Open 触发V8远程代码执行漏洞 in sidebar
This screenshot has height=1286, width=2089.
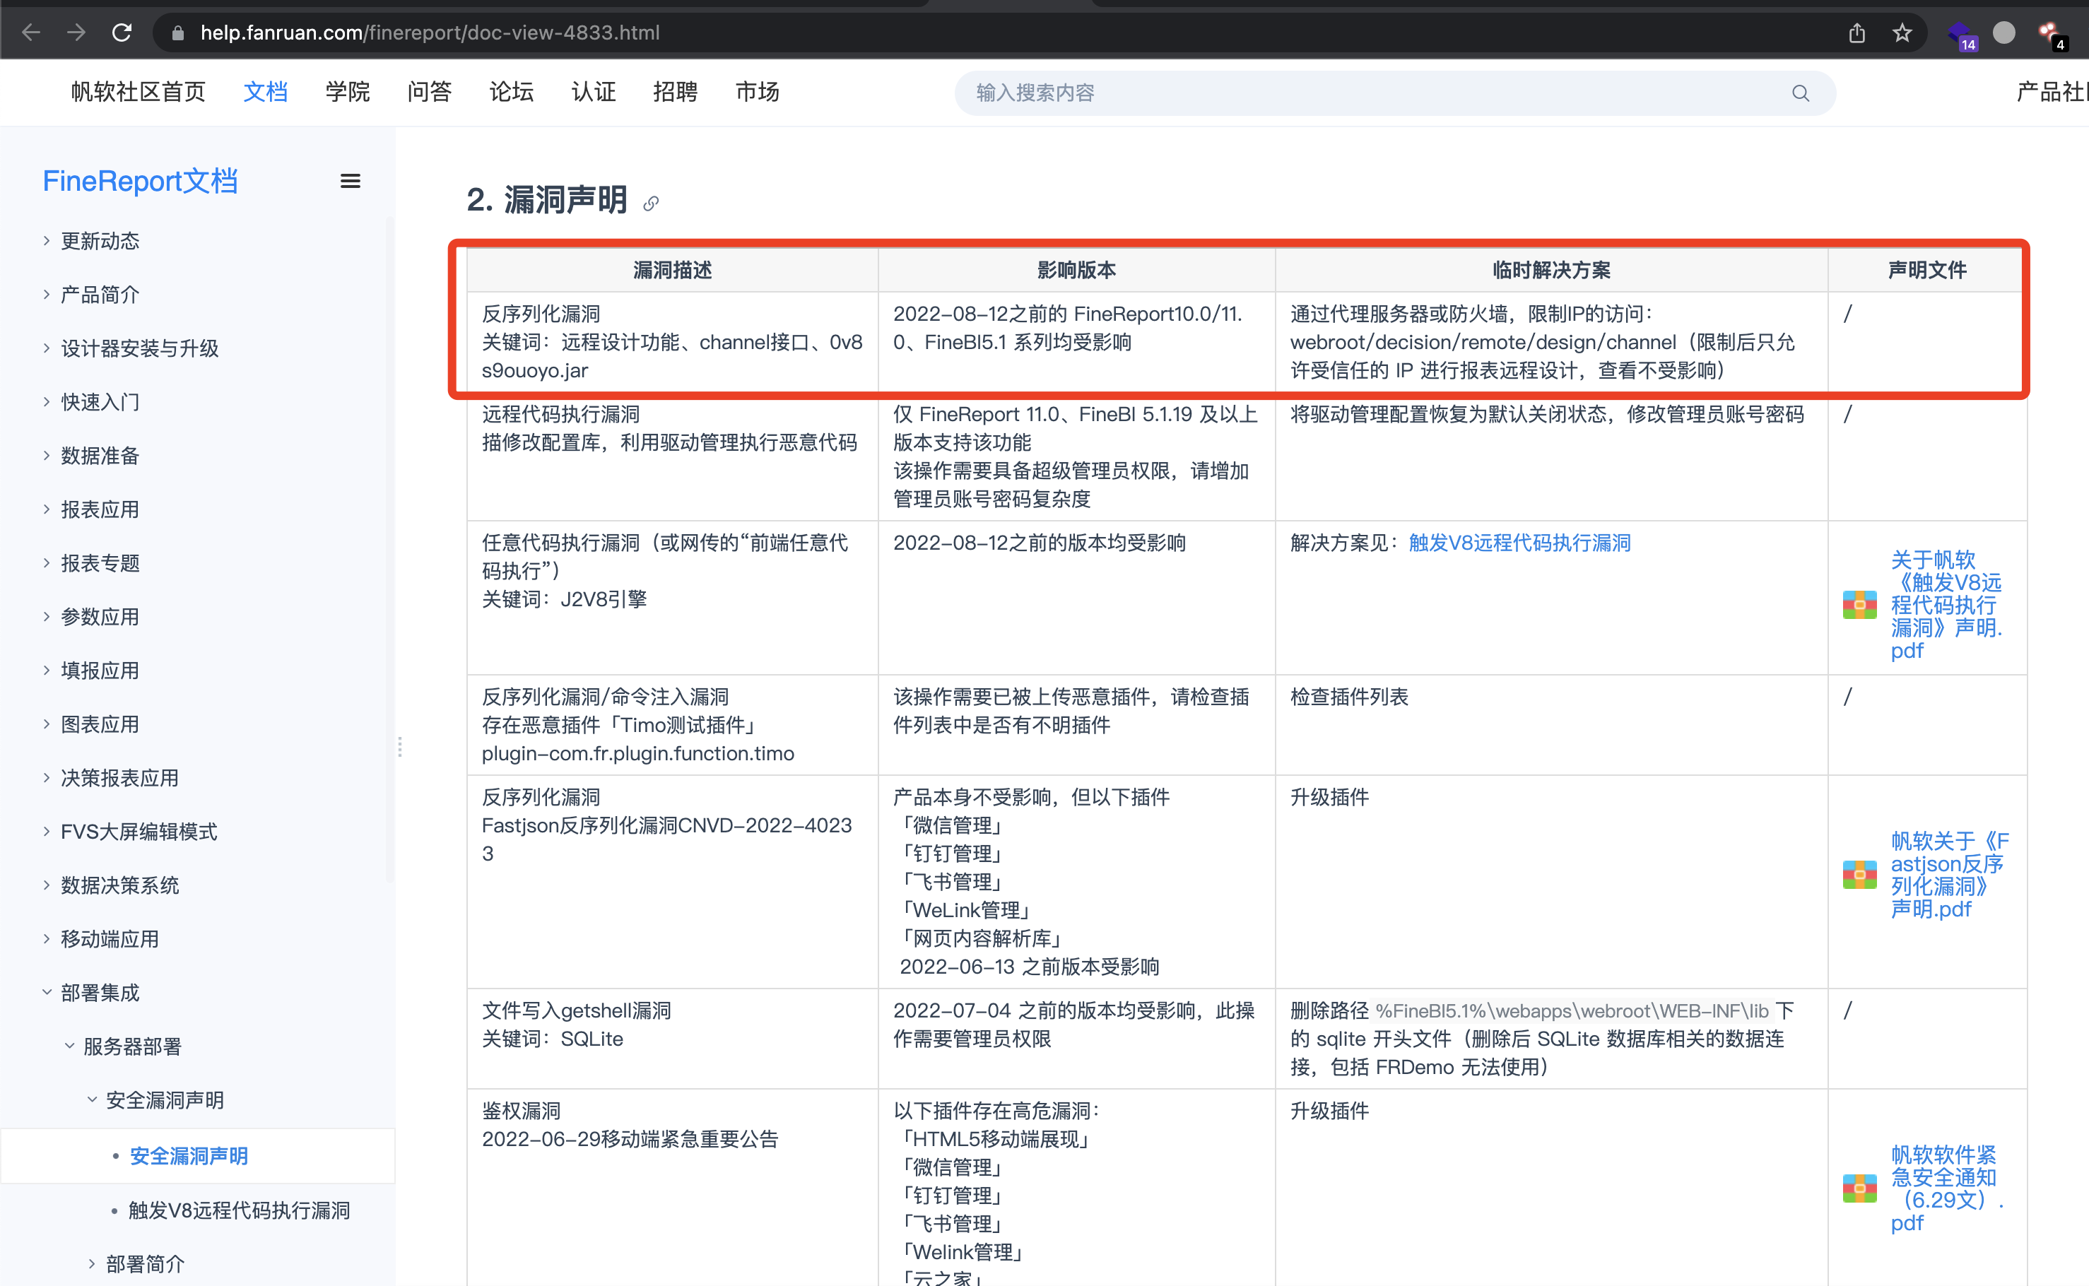239,1210
